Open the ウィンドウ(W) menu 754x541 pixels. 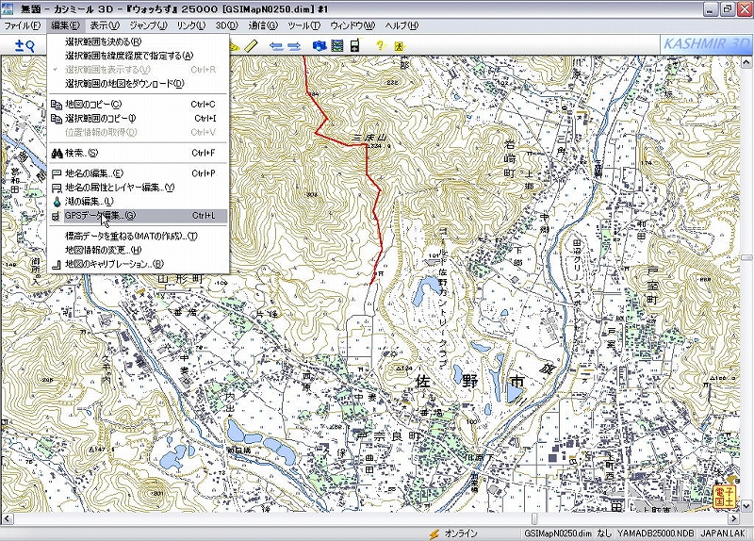pos(352,25)
